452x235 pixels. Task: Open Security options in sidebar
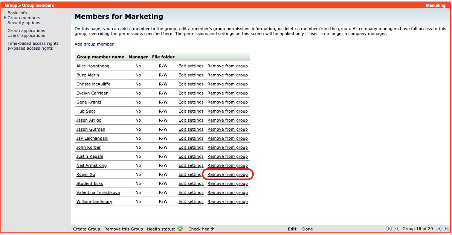[x=24, y=23]
